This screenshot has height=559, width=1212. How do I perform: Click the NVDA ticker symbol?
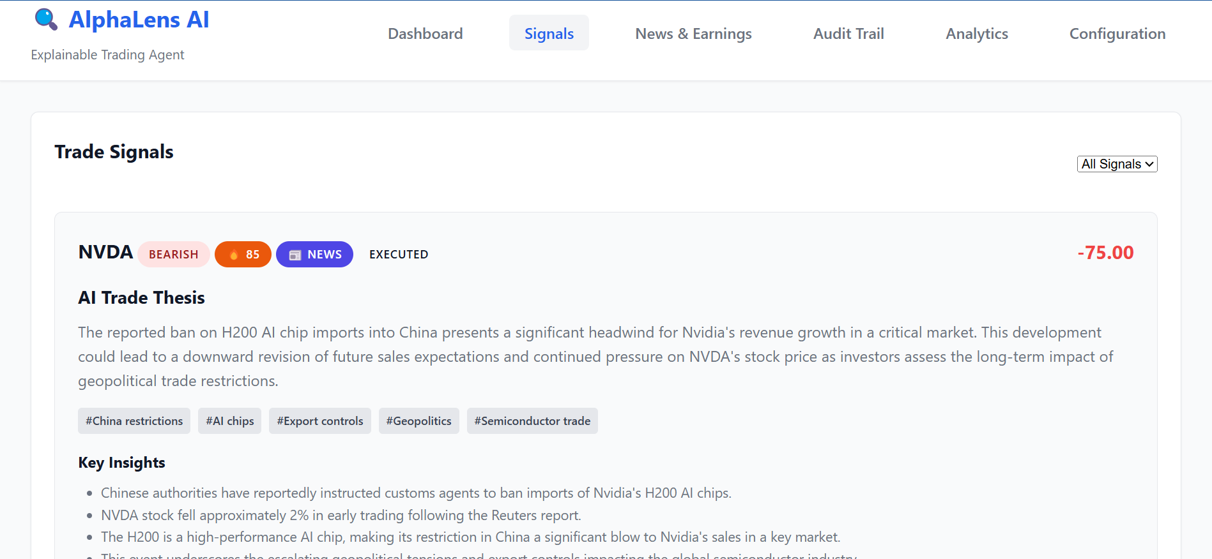click(x=105, y=252)
